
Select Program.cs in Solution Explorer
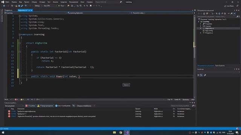209,33
